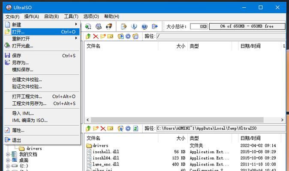
Task: Click the blue question mark help icon
Action: [x=144, y=27]
